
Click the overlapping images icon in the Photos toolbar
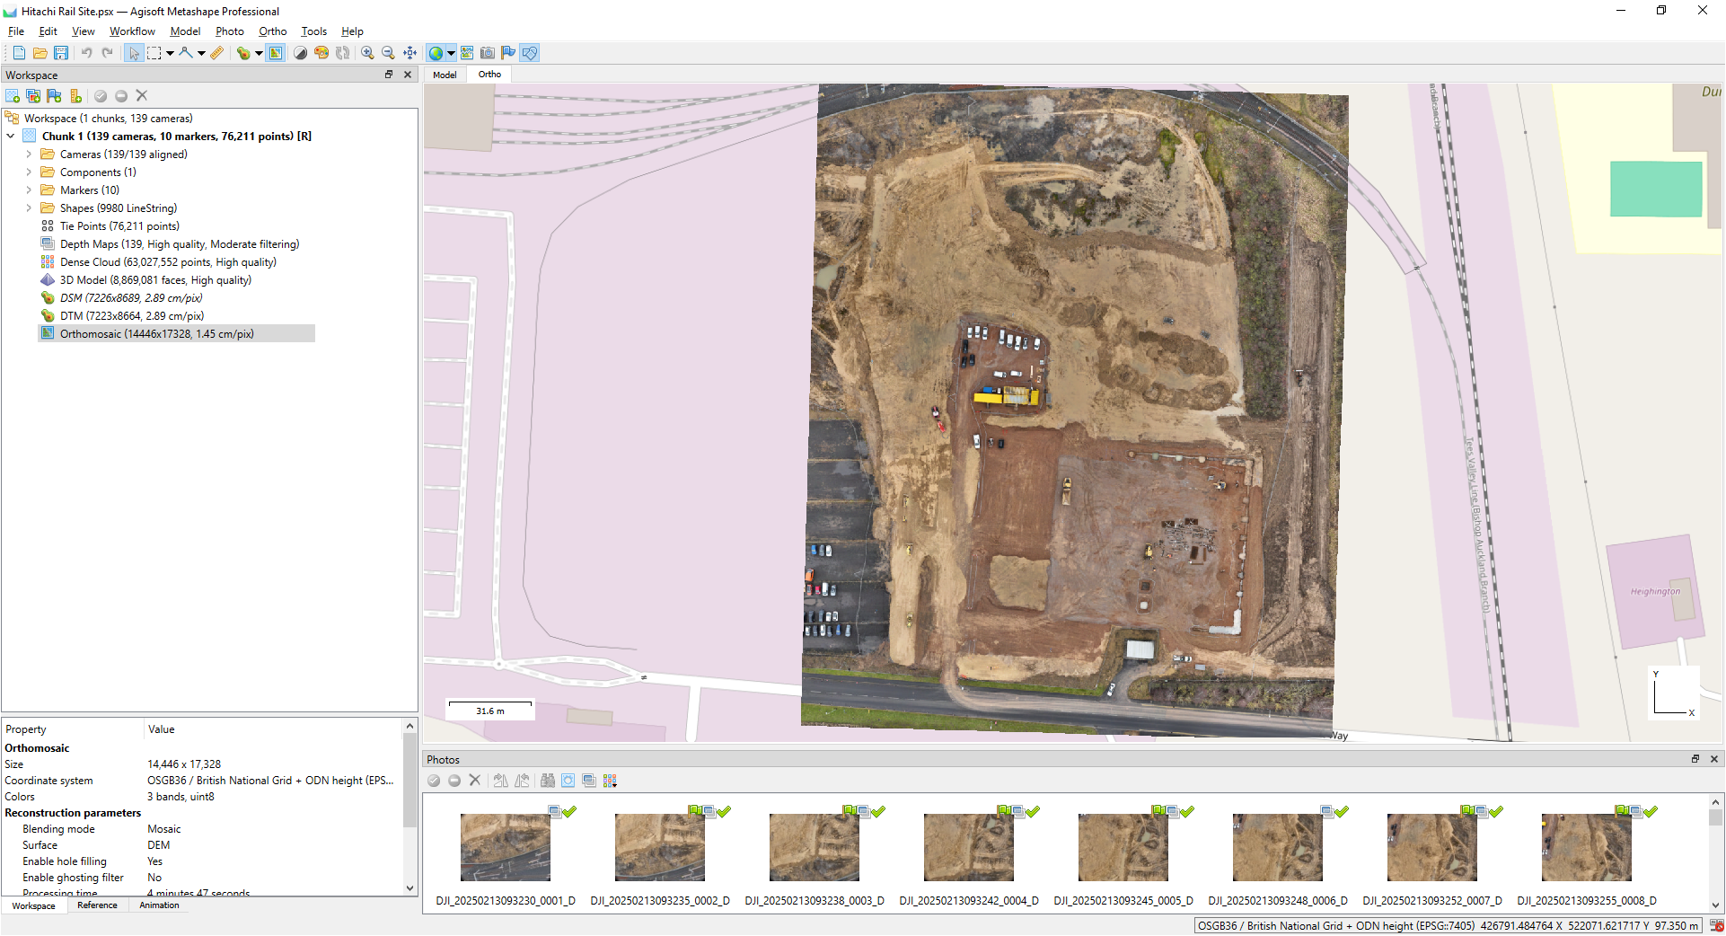click(589, 781)
